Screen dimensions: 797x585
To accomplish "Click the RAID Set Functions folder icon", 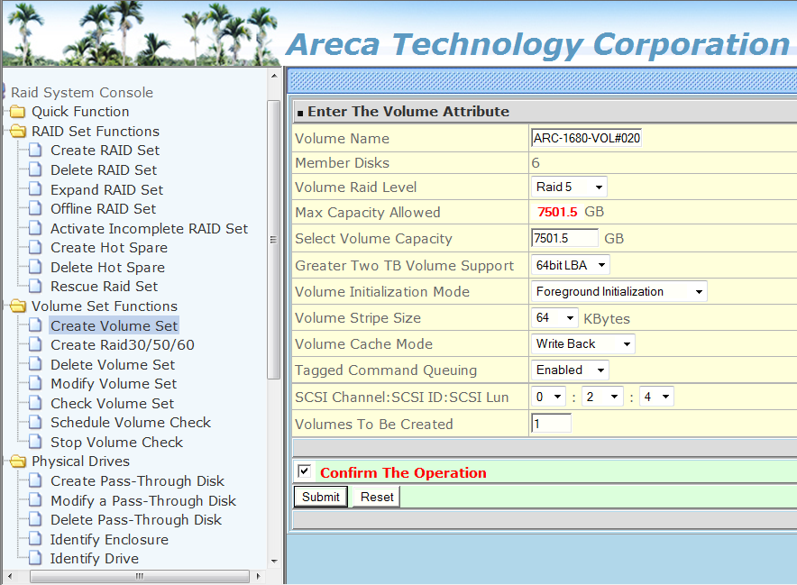I will click(x=17, y=132).
